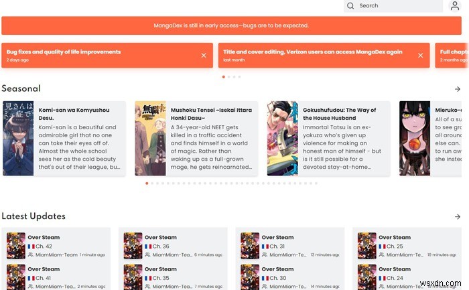Click "13 minutes ago" timestamp text
Viewport: 469px width, 290px height.
[325, 255]
